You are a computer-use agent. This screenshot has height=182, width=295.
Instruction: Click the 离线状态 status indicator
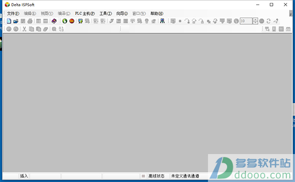156,176
